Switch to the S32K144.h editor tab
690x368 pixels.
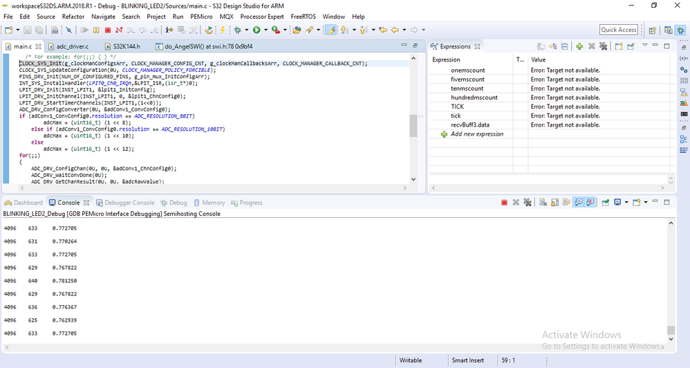(122, 46)
